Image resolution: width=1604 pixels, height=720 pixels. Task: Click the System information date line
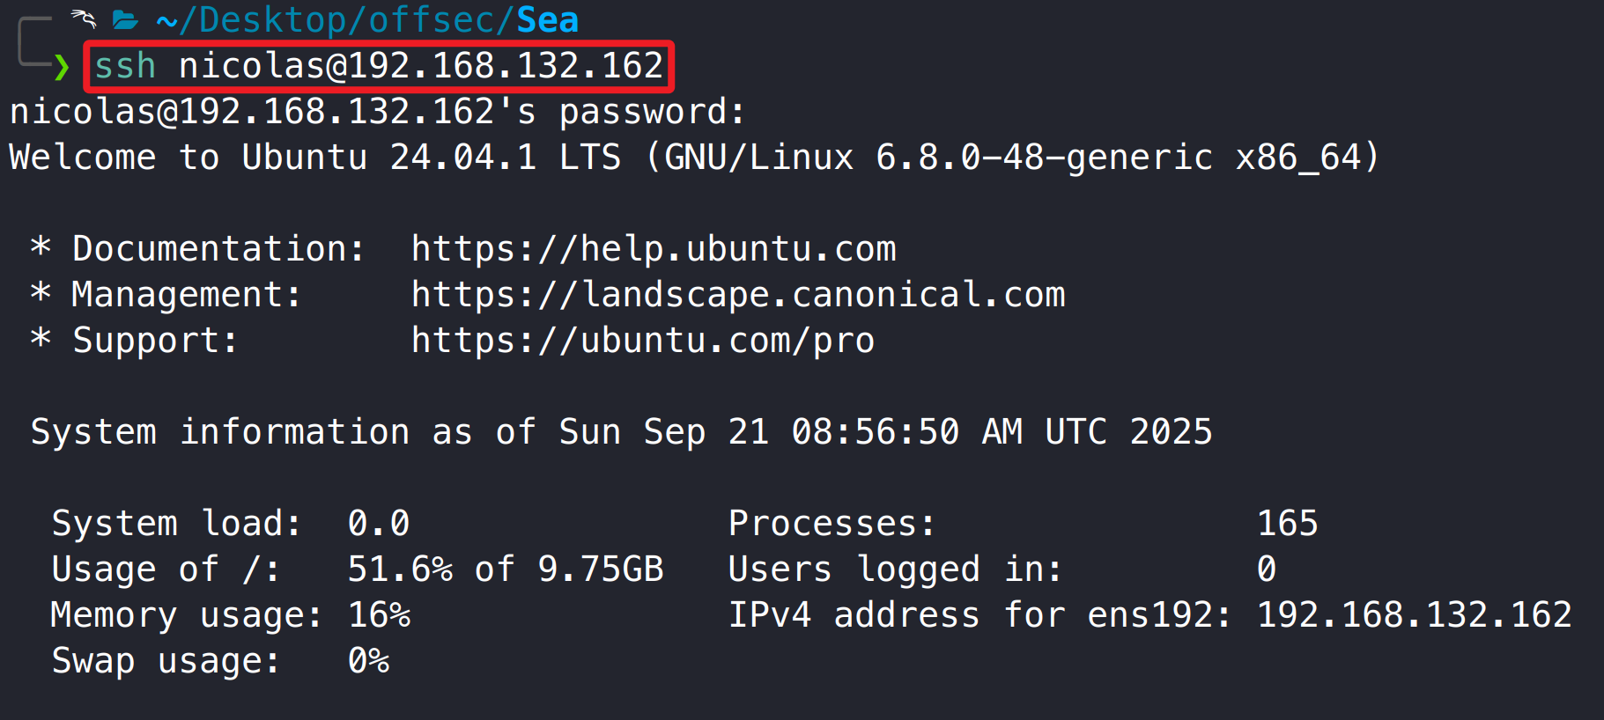tap(621, 432)
